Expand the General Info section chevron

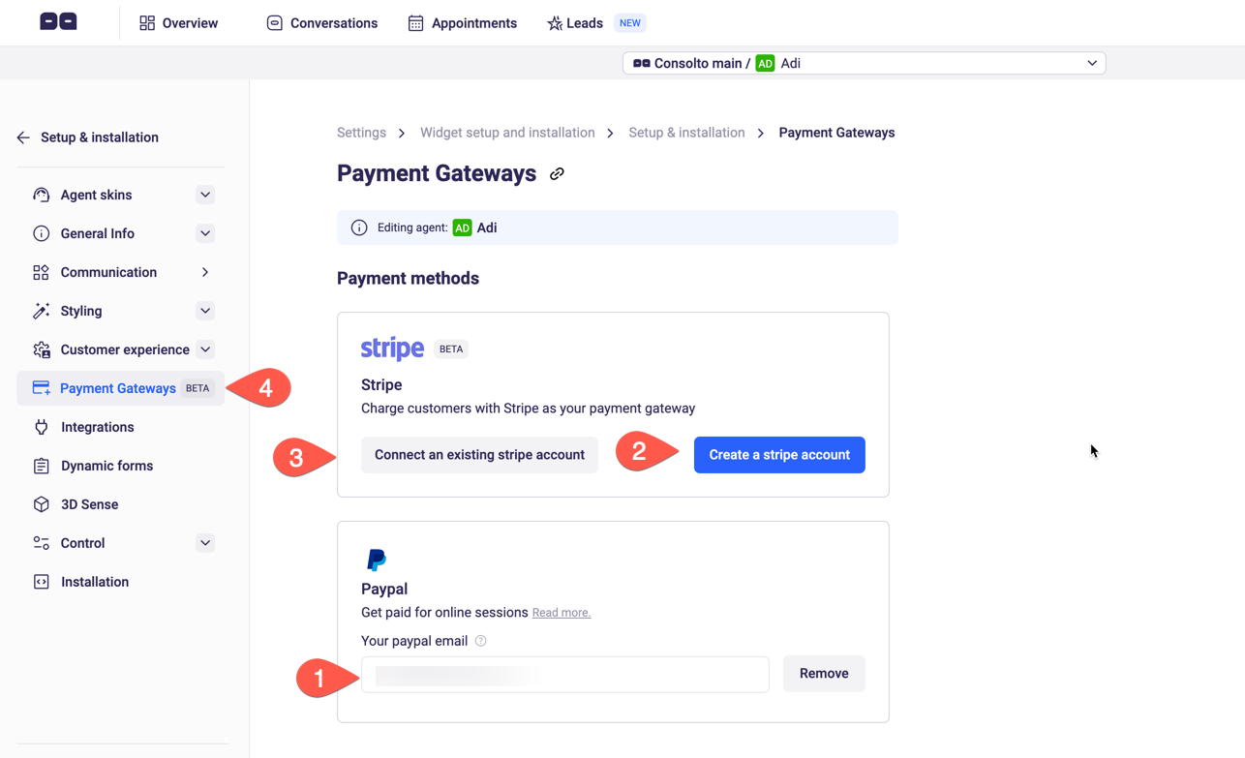(205, 233)
